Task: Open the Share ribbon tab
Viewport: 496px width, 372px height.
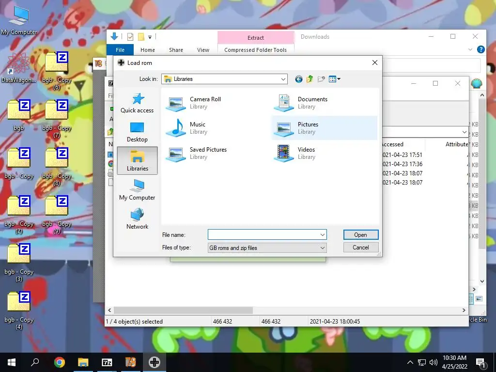Action: point(176,50)
